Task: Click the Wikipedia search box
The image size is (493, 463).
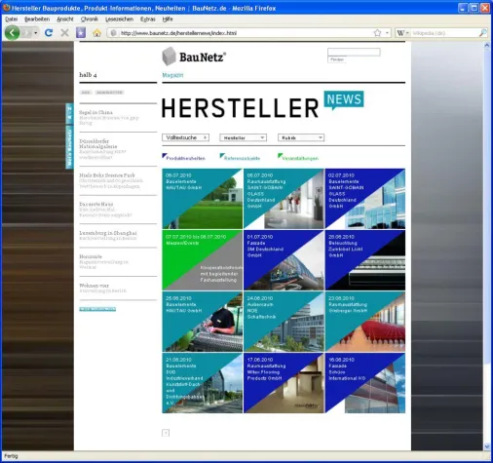Action: (443, 33)
